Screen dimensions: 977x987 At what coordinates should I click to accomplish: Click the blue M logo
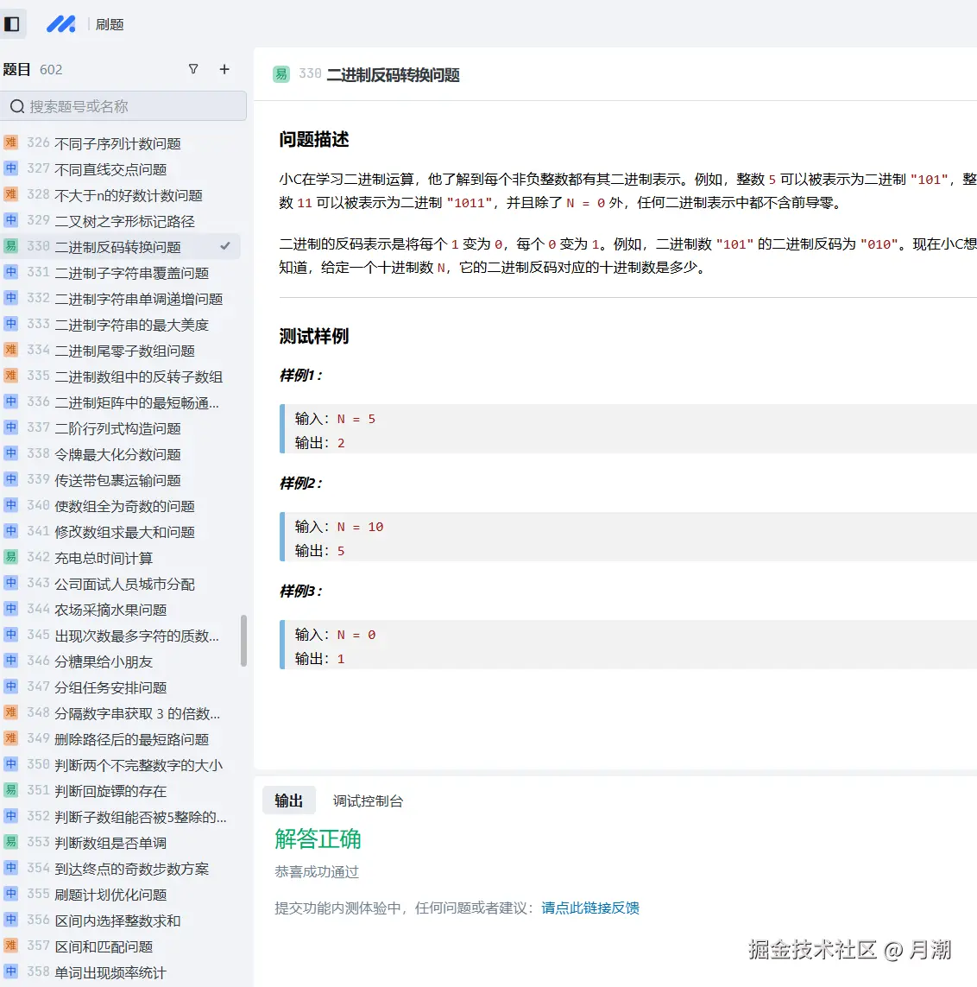(60, 23)
